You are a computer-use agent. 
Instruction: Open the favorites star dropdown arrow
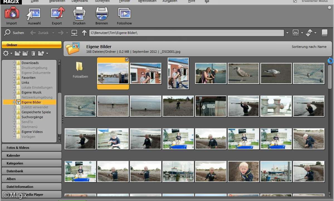point(47,53)
